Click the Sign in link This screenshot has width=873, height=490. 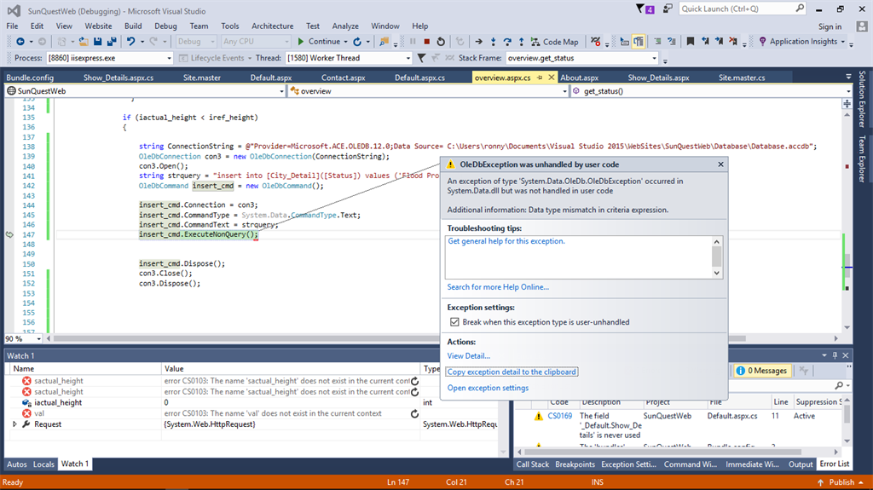[x=830, y=26]
